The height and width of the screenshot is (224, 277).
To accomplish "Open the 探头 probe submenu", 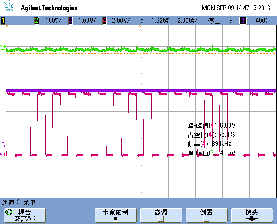I will (252, 215).
